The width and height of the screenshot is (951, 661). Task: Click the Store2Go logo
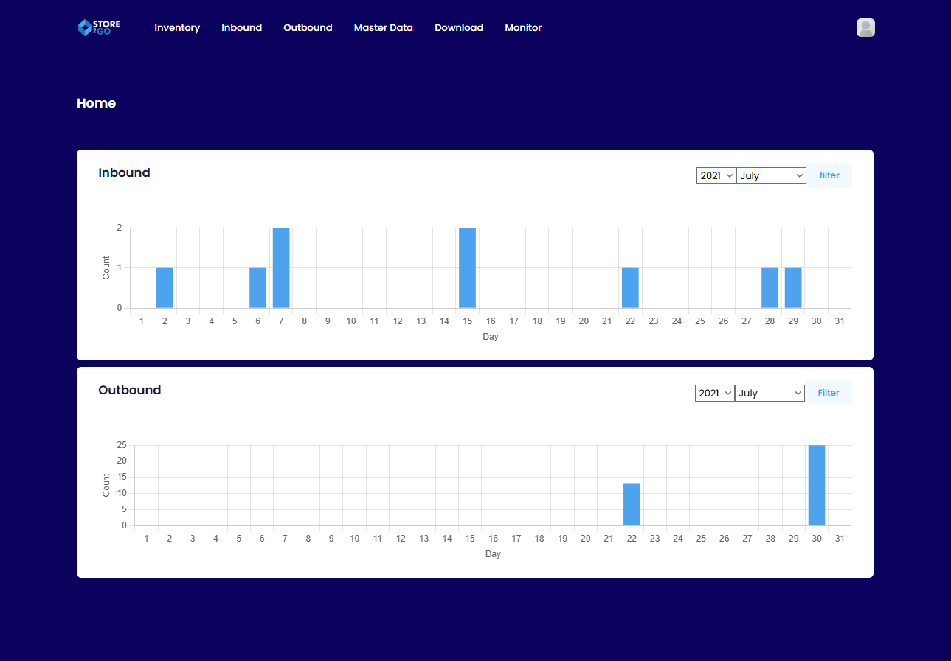99,27
